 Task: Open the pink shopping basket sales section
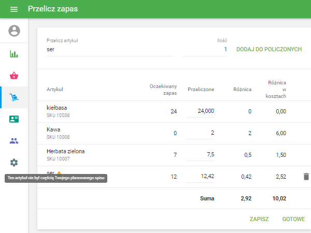[14, 76]
